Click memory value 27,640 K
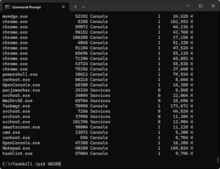This screenshot has width=220, height=169. [183, 69]
